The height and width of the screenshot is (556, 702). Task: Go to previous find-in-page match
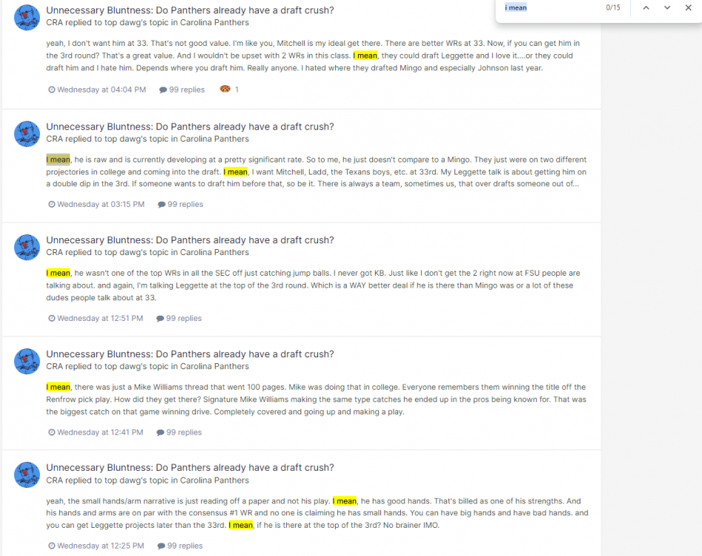pyautogui.click(x=646, y=7)
